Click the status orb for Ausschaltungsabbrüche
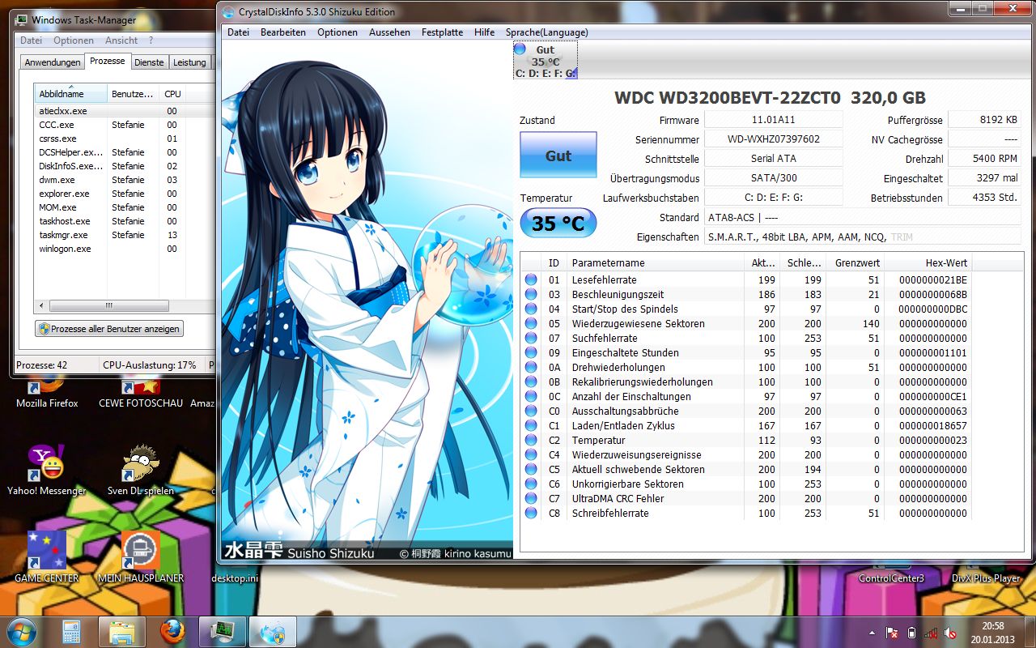The width and height of the screenshot is (1036, 648). (531, 411)
